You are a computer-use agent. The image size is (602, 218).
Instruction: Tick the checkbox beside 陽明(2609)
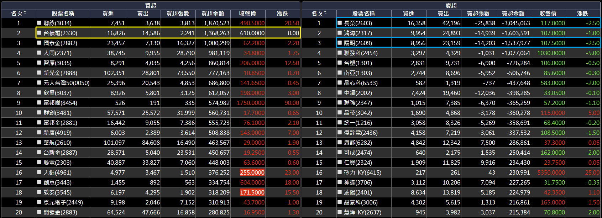(x=340, y=43)
